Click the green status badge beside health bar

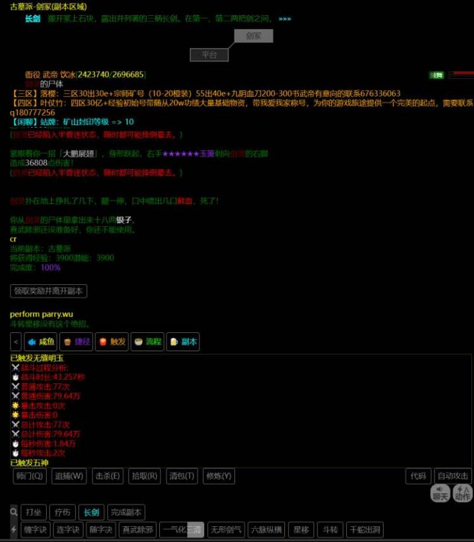click(x=436, y=75)
